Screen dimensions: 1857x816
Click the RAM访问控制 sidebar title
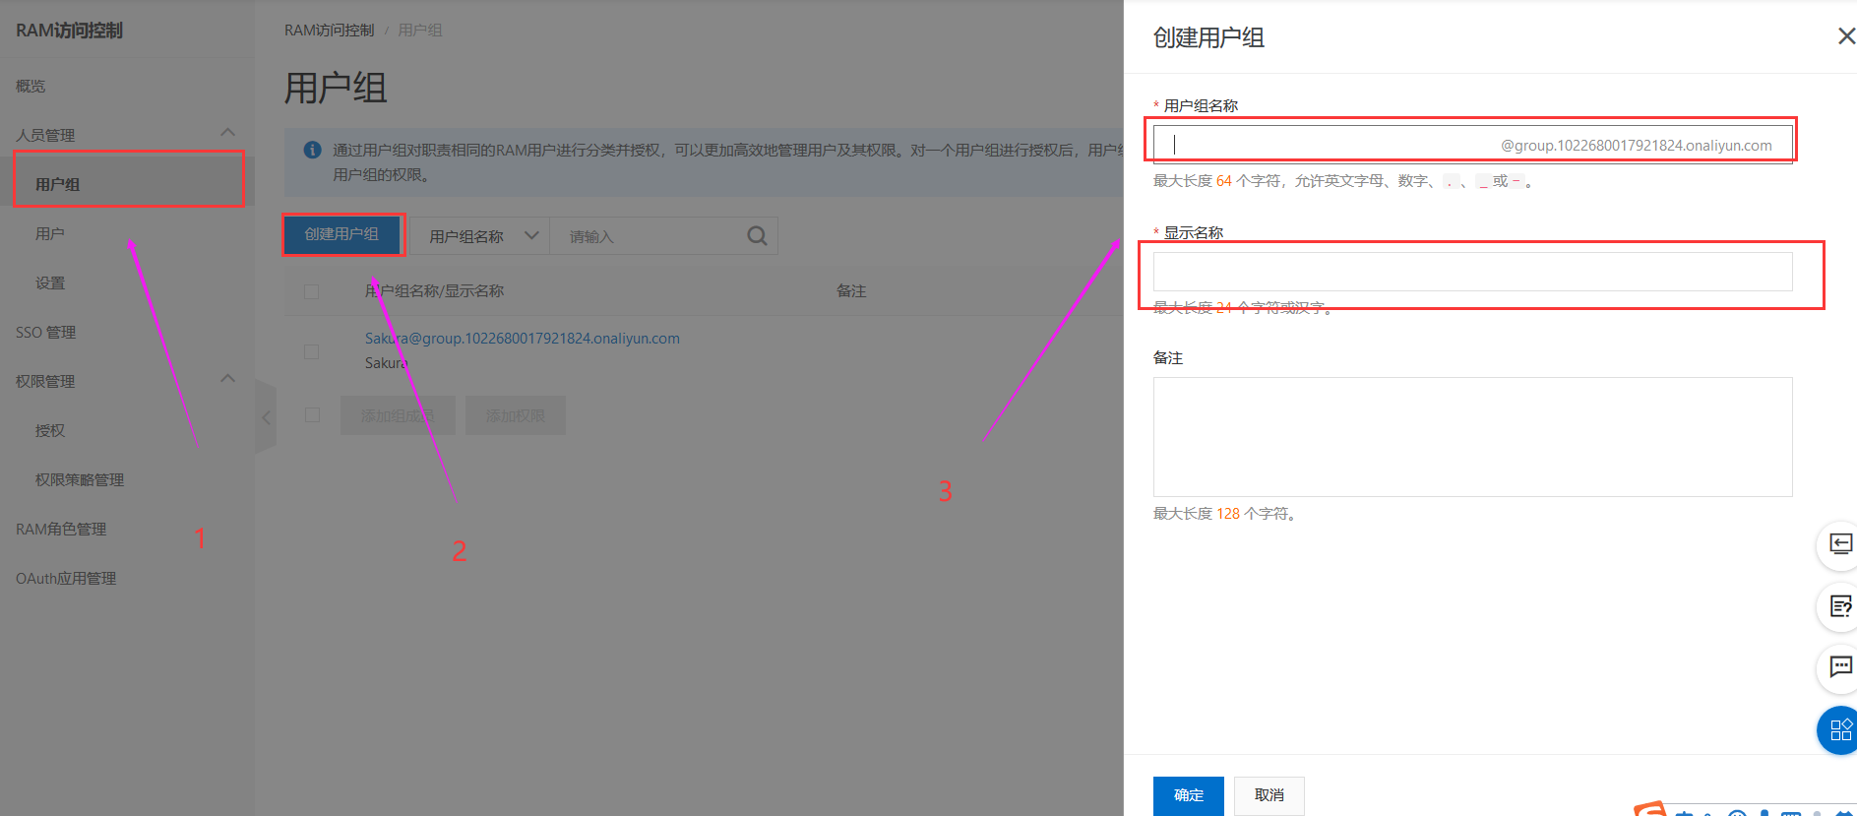69,31
